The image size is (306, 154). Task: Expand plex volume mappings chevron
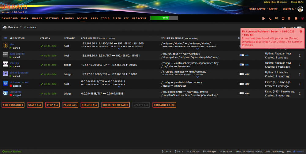pos(197,49)
